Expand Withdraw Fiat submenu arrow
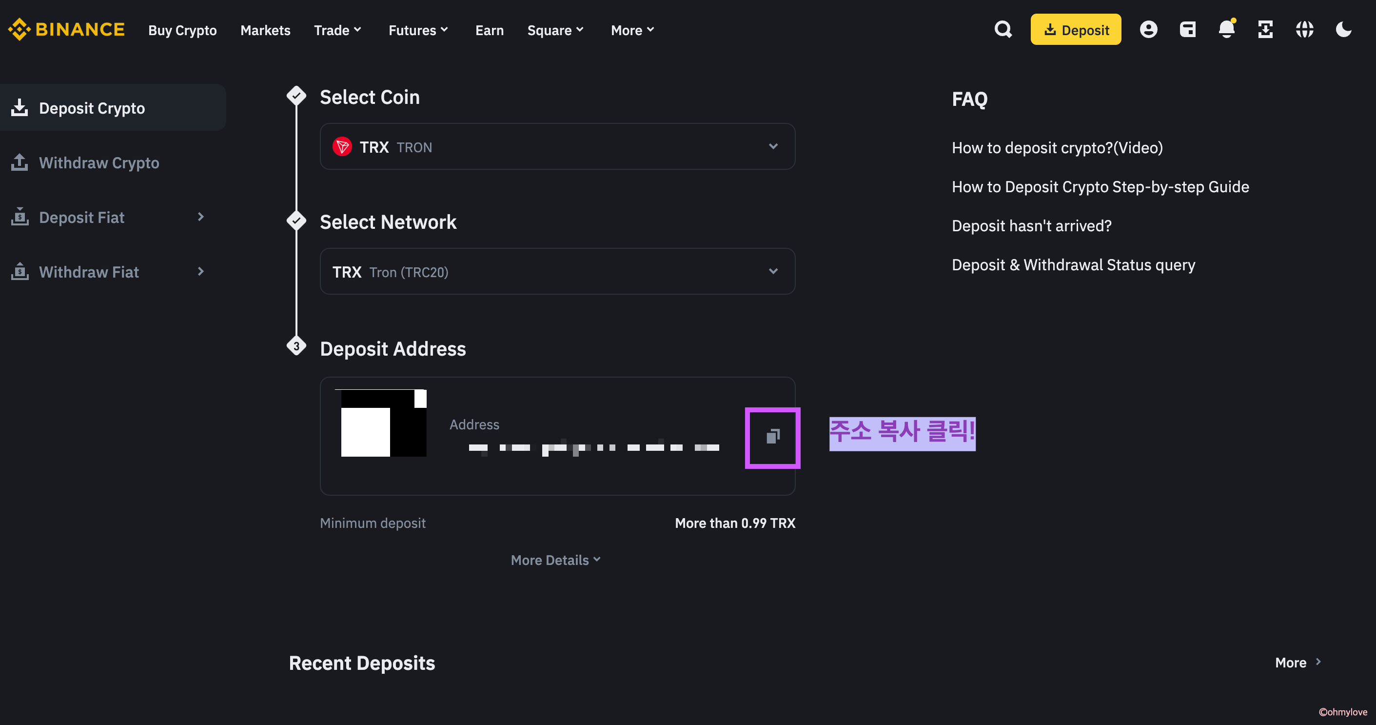The image size is (1376, 725). tap(201, 271)
